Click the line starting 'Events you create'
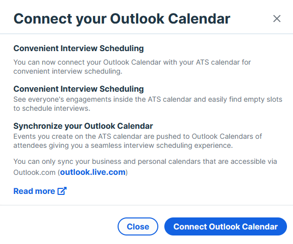 coord(138,136)
